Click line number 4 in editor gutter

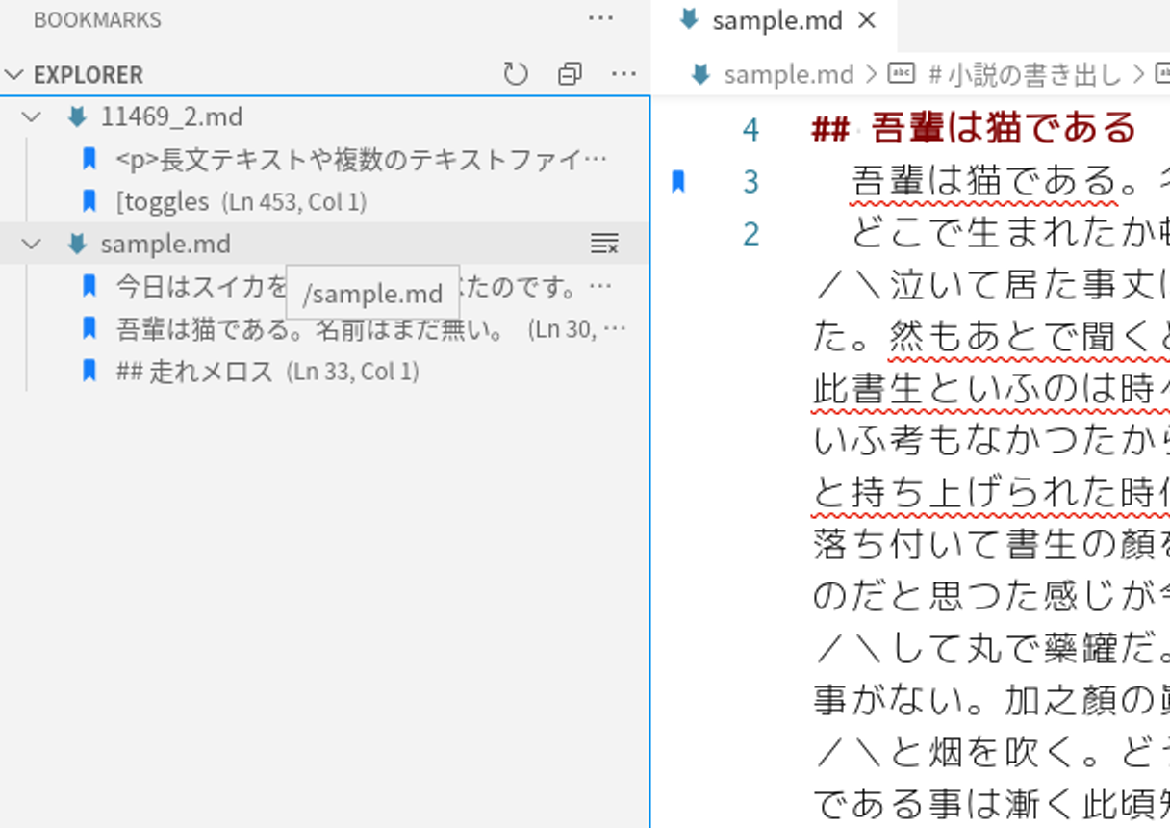coord(750,129)
